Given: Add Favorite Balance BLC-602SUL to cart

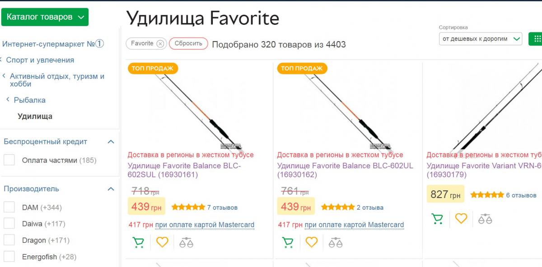Looking at the screenshot, I should coord(138,242).
